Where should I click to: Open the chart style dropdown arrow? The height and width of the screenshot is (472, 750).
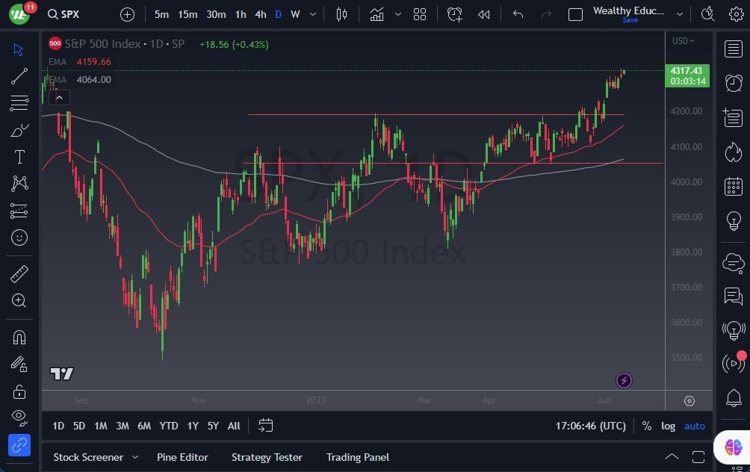click(398, 13)
